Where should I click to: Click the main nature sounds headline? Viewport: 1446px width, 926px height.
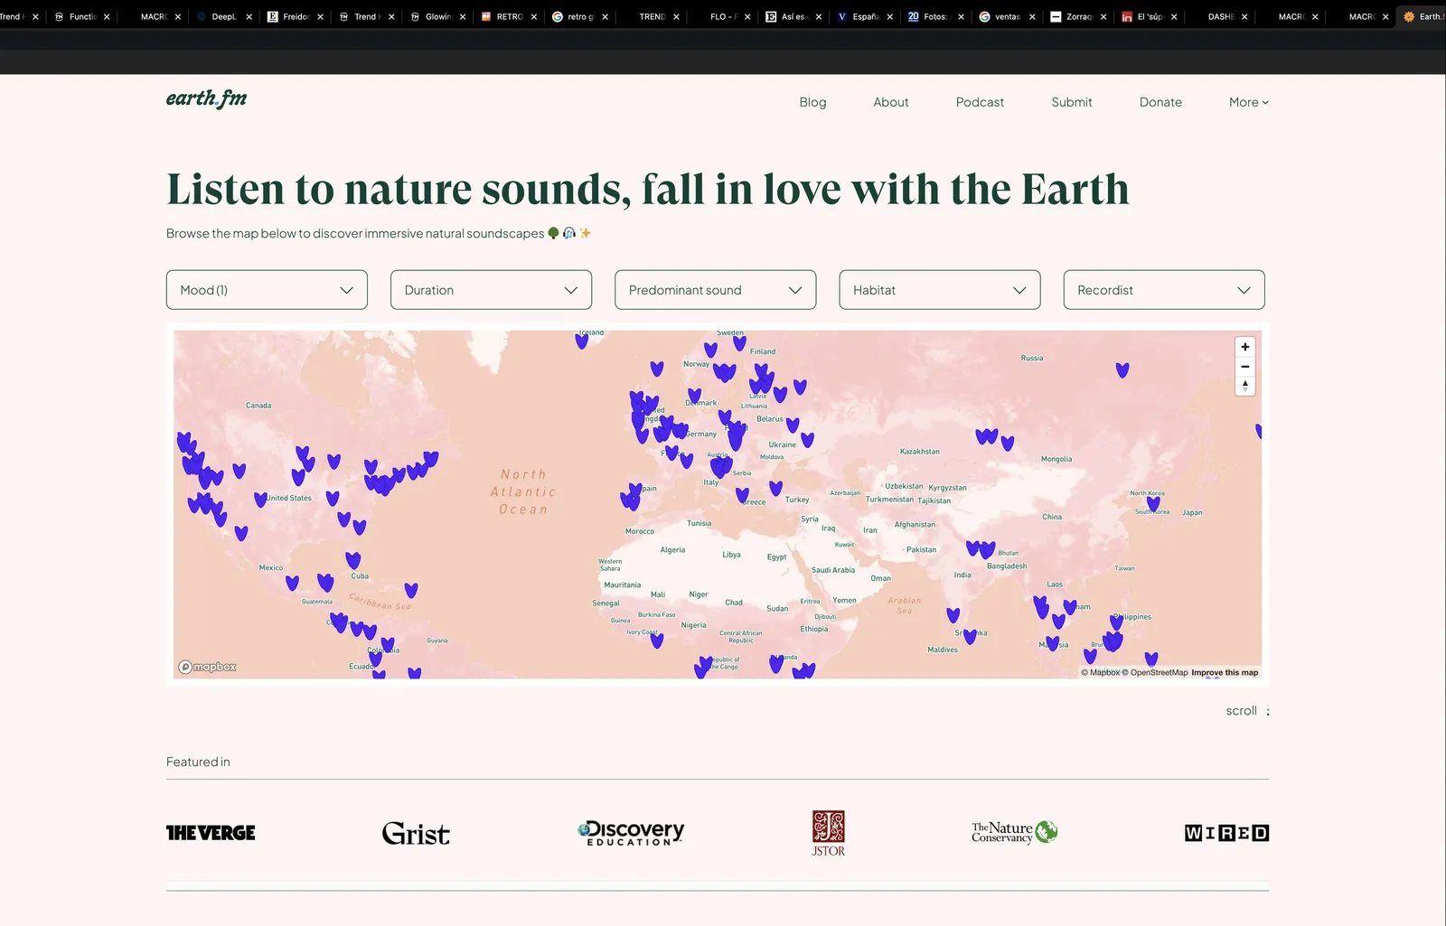click(x=648, y=189)
